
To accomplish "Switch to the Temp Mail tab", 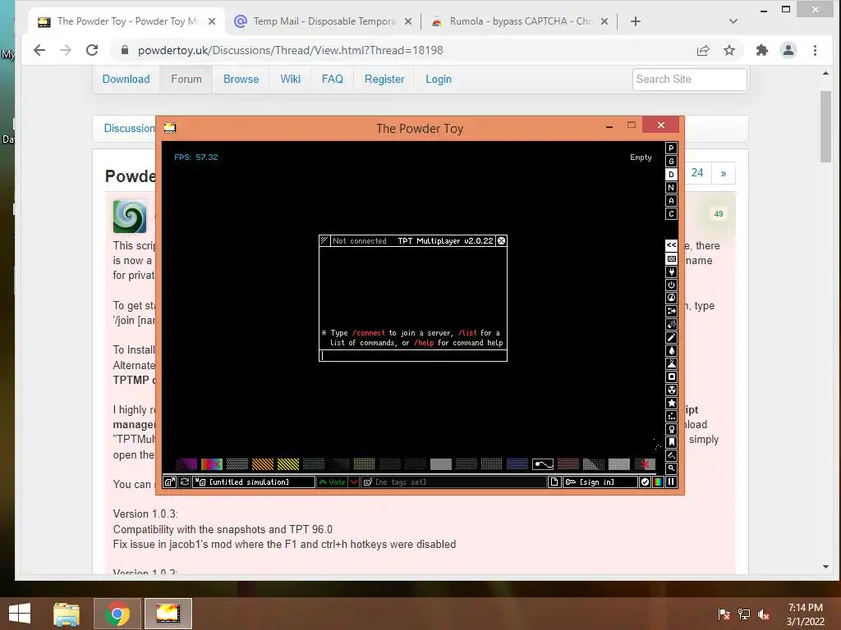I will [x=324, y=21].
